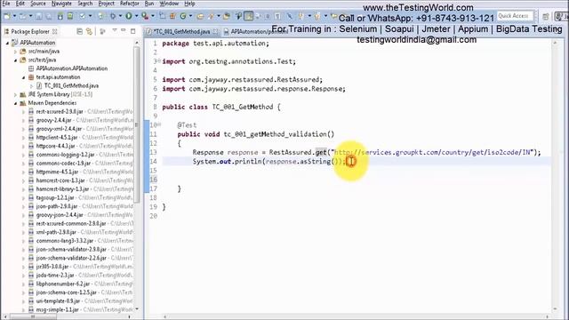Click 'import org.testng.annotations.Test;' line
The width and height of the screenshot is (569, 320).
click(x=228, y=61)
